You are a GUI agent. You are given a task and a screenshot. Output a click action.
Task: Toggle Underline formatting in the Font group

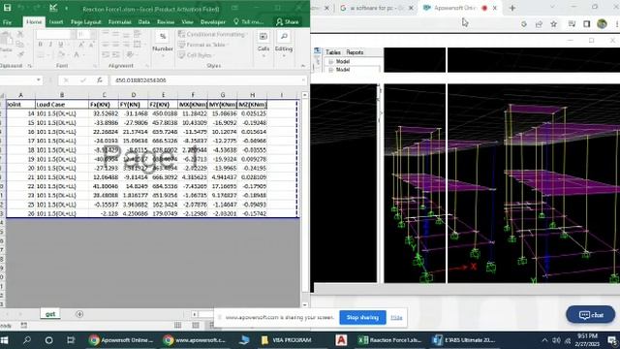tap(60, 45)
